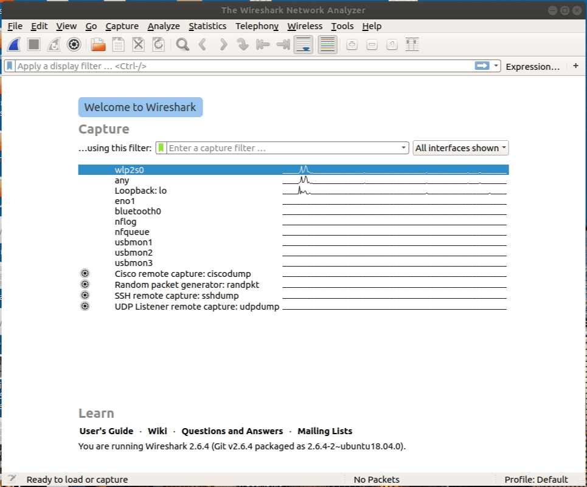Select the nfqueue interface
This screenshot has width=587, height=487.
(x=293, y=232)
